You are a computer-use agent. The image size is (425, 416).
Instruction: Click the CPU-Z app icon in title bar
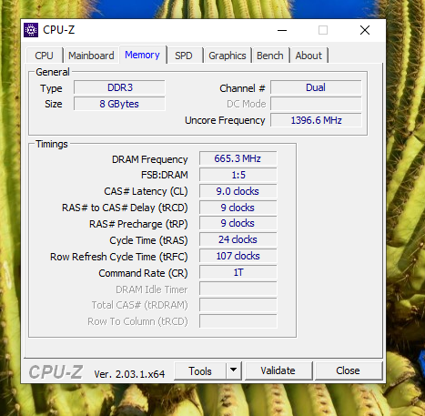tap(31, 30)
